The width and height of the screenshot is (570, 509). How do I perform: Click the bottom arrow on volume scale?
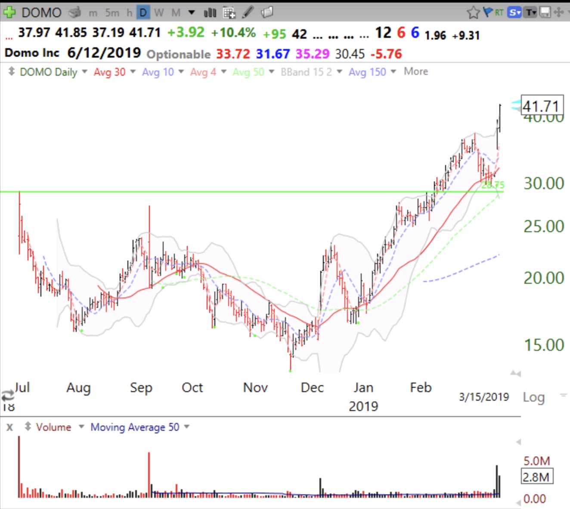coord(518,503)
